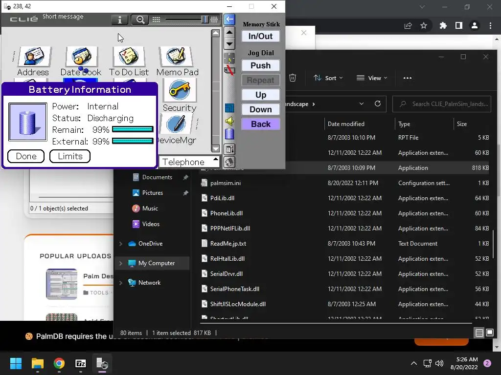This screenshot has height=375, width=501.
Task: Bookmark this page with star icon
Action: pos(424,25)
